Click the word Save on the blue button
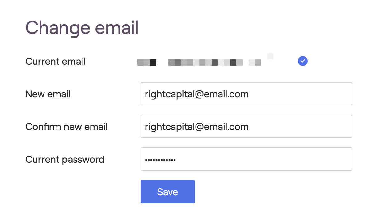 pos(167,192)
